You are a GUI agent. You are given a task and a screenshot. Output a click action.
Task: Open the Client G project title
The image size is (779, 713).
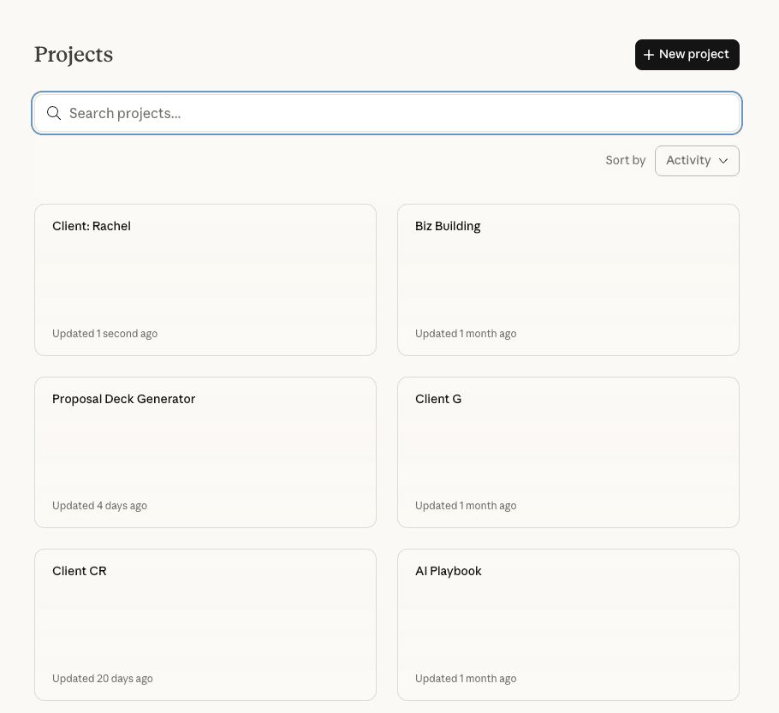tap(438, 399)
